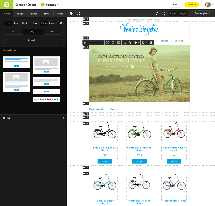Select 3 col filter
The height and width of the screenshot is (206, 215).
coord(25,23)
